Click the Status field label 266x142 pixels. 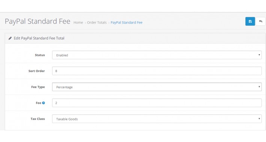[40, 55]
